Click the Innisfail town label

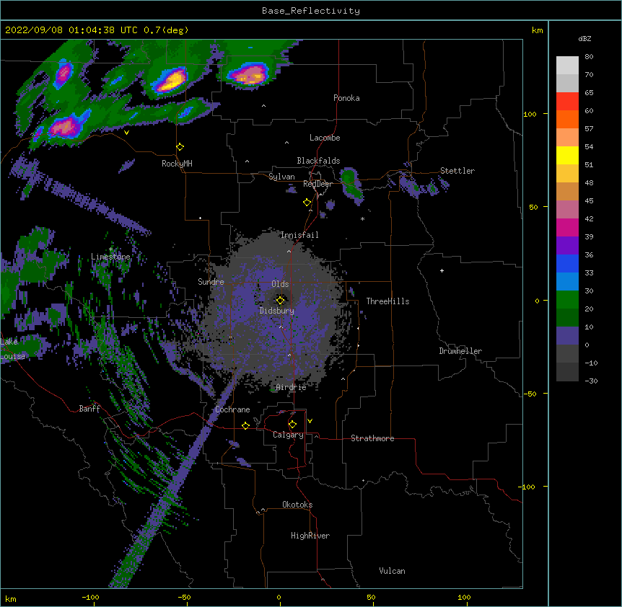[299, 235]
